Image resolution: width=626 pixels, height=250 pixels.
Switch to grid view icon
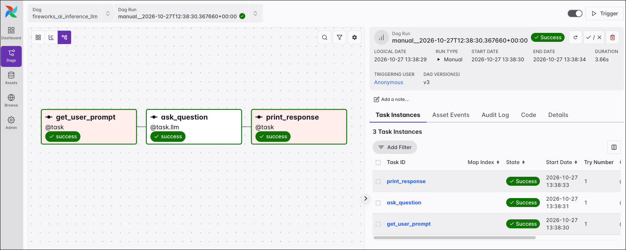pyautogui.click(x=38, y=37)
